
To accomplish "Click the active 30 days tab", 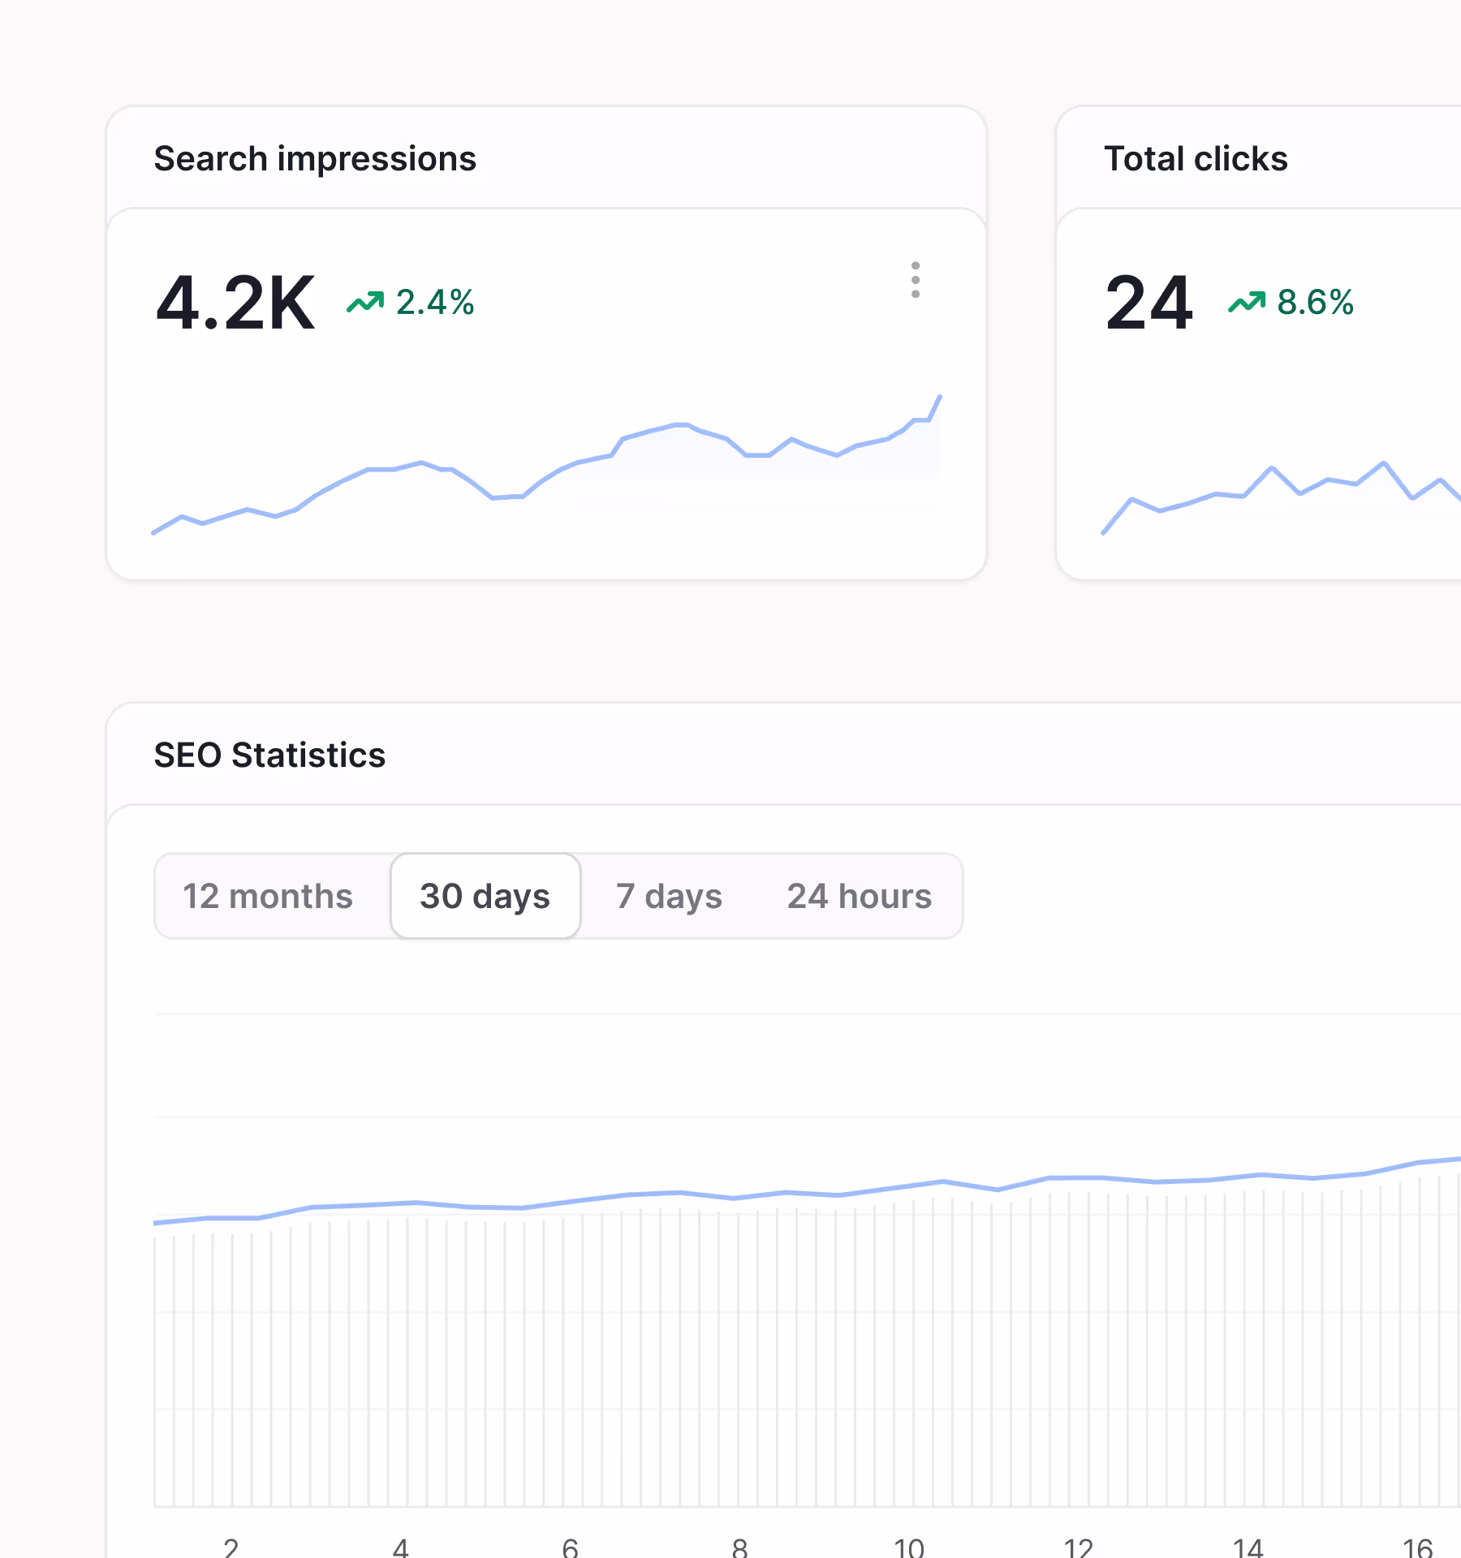I will click(485, 896).
